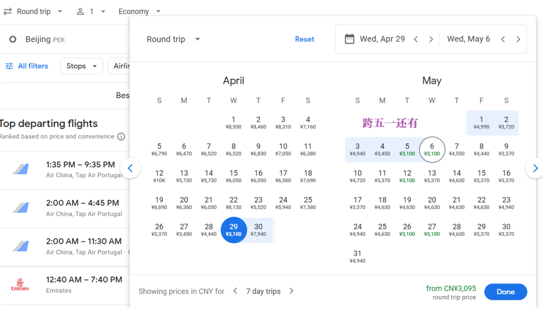543x310 pixels.
Task: Click Air China logo on 1:35 PM flight
Action: [21, 169]
